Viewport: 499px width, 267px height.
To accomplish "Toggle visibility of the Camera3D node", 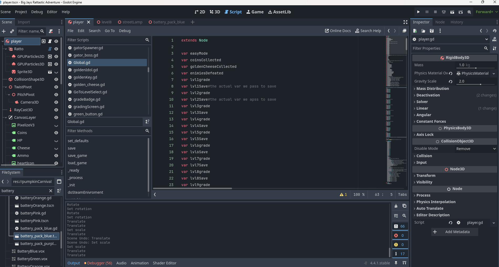I will point(56,102).
